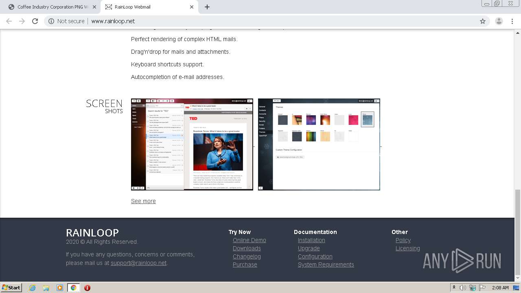This screenshot has width=521, height=293.
Task: Click the scrollbar down arrow
Action: click(x=517, y=278)
